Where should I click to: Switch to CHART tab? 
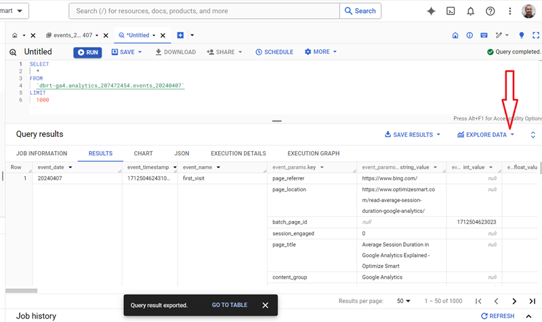(143, 153)
